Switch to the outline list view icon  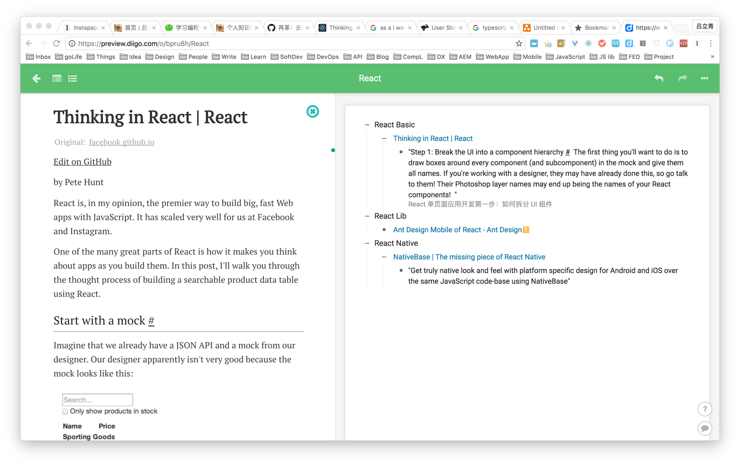tap(72, 78)
